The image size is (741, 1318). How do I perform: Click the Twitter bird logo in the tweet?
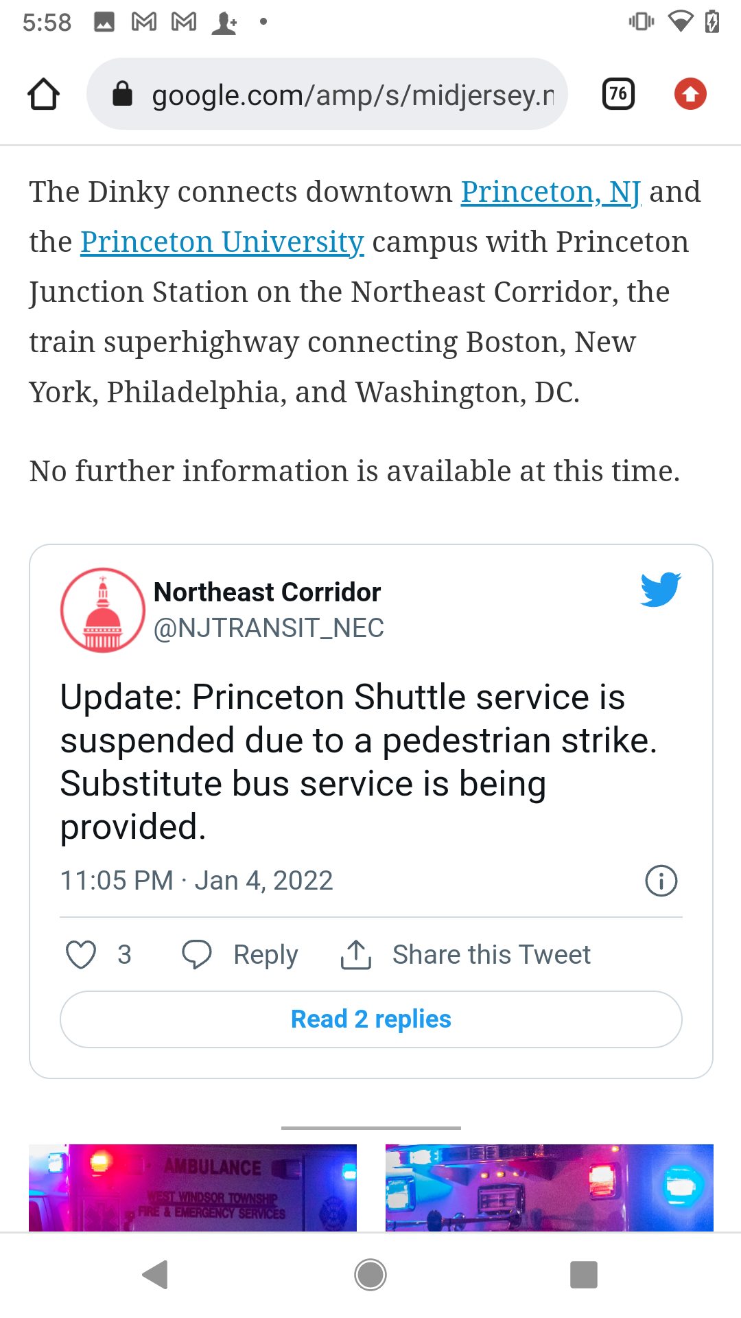(660, 590)
